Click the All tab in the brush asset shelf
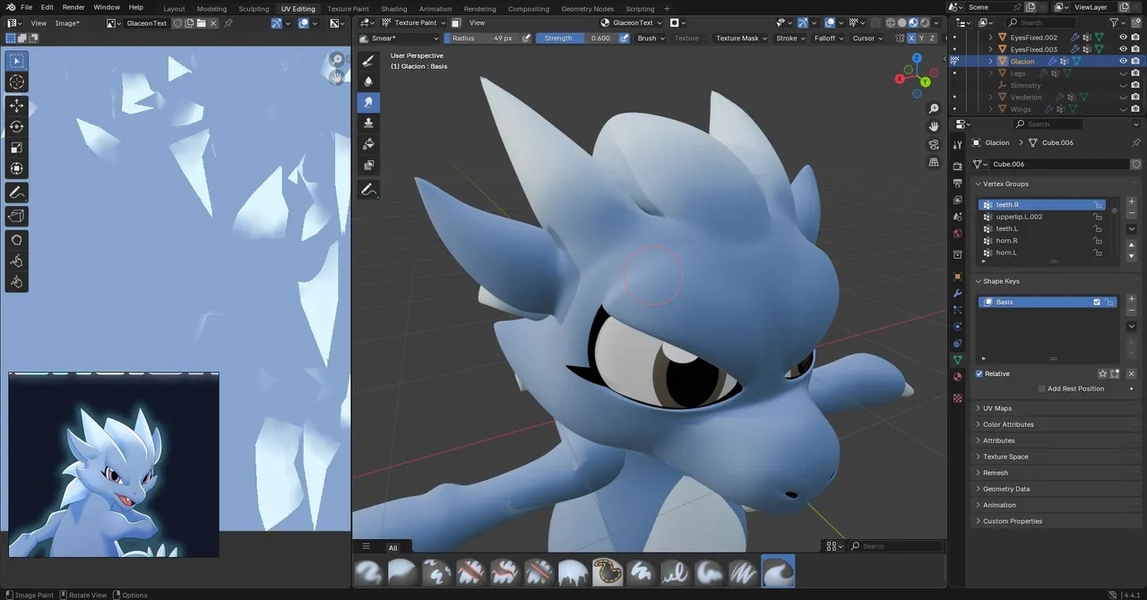Viewport: 1147px width, 600px height. click(392, 547)
